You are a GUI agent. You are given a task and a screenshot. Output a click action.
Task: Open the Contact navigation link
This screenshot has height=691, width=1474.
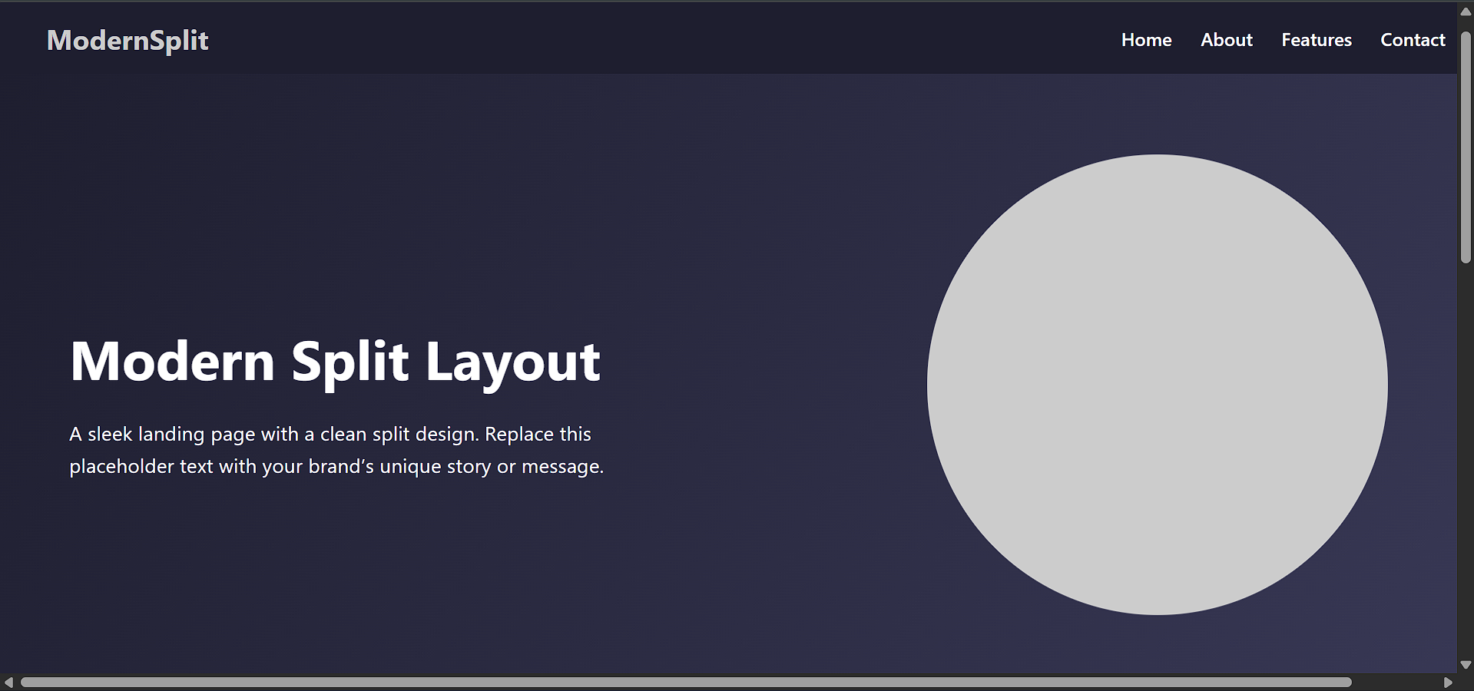1412,40
